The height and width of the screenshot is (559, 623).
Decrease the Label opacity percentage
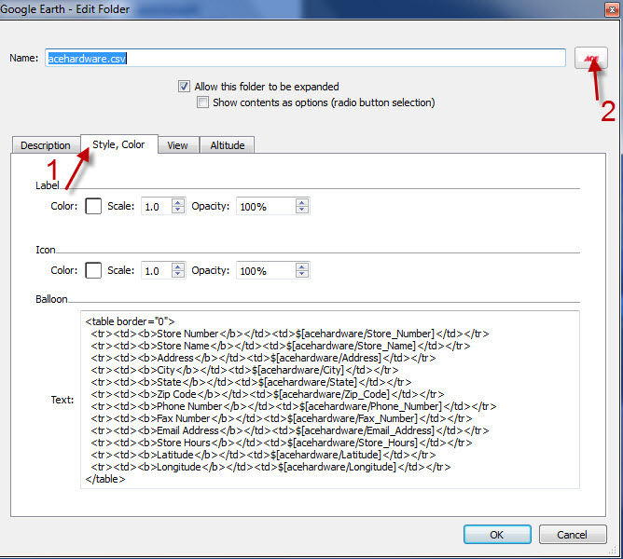[x=302, y=210]
